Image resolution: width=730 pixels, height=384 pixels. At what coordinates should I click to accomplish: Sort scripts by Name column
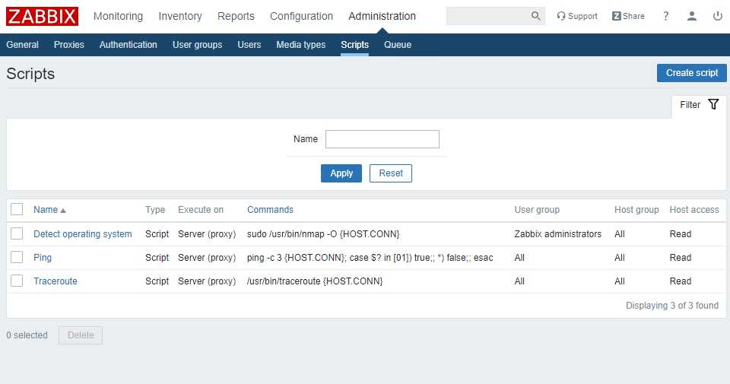[46, 210]
